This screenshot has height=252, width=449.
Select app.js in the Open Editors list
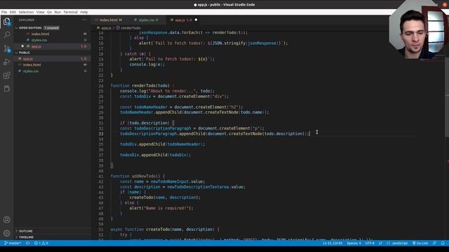(x=53, y=46)
